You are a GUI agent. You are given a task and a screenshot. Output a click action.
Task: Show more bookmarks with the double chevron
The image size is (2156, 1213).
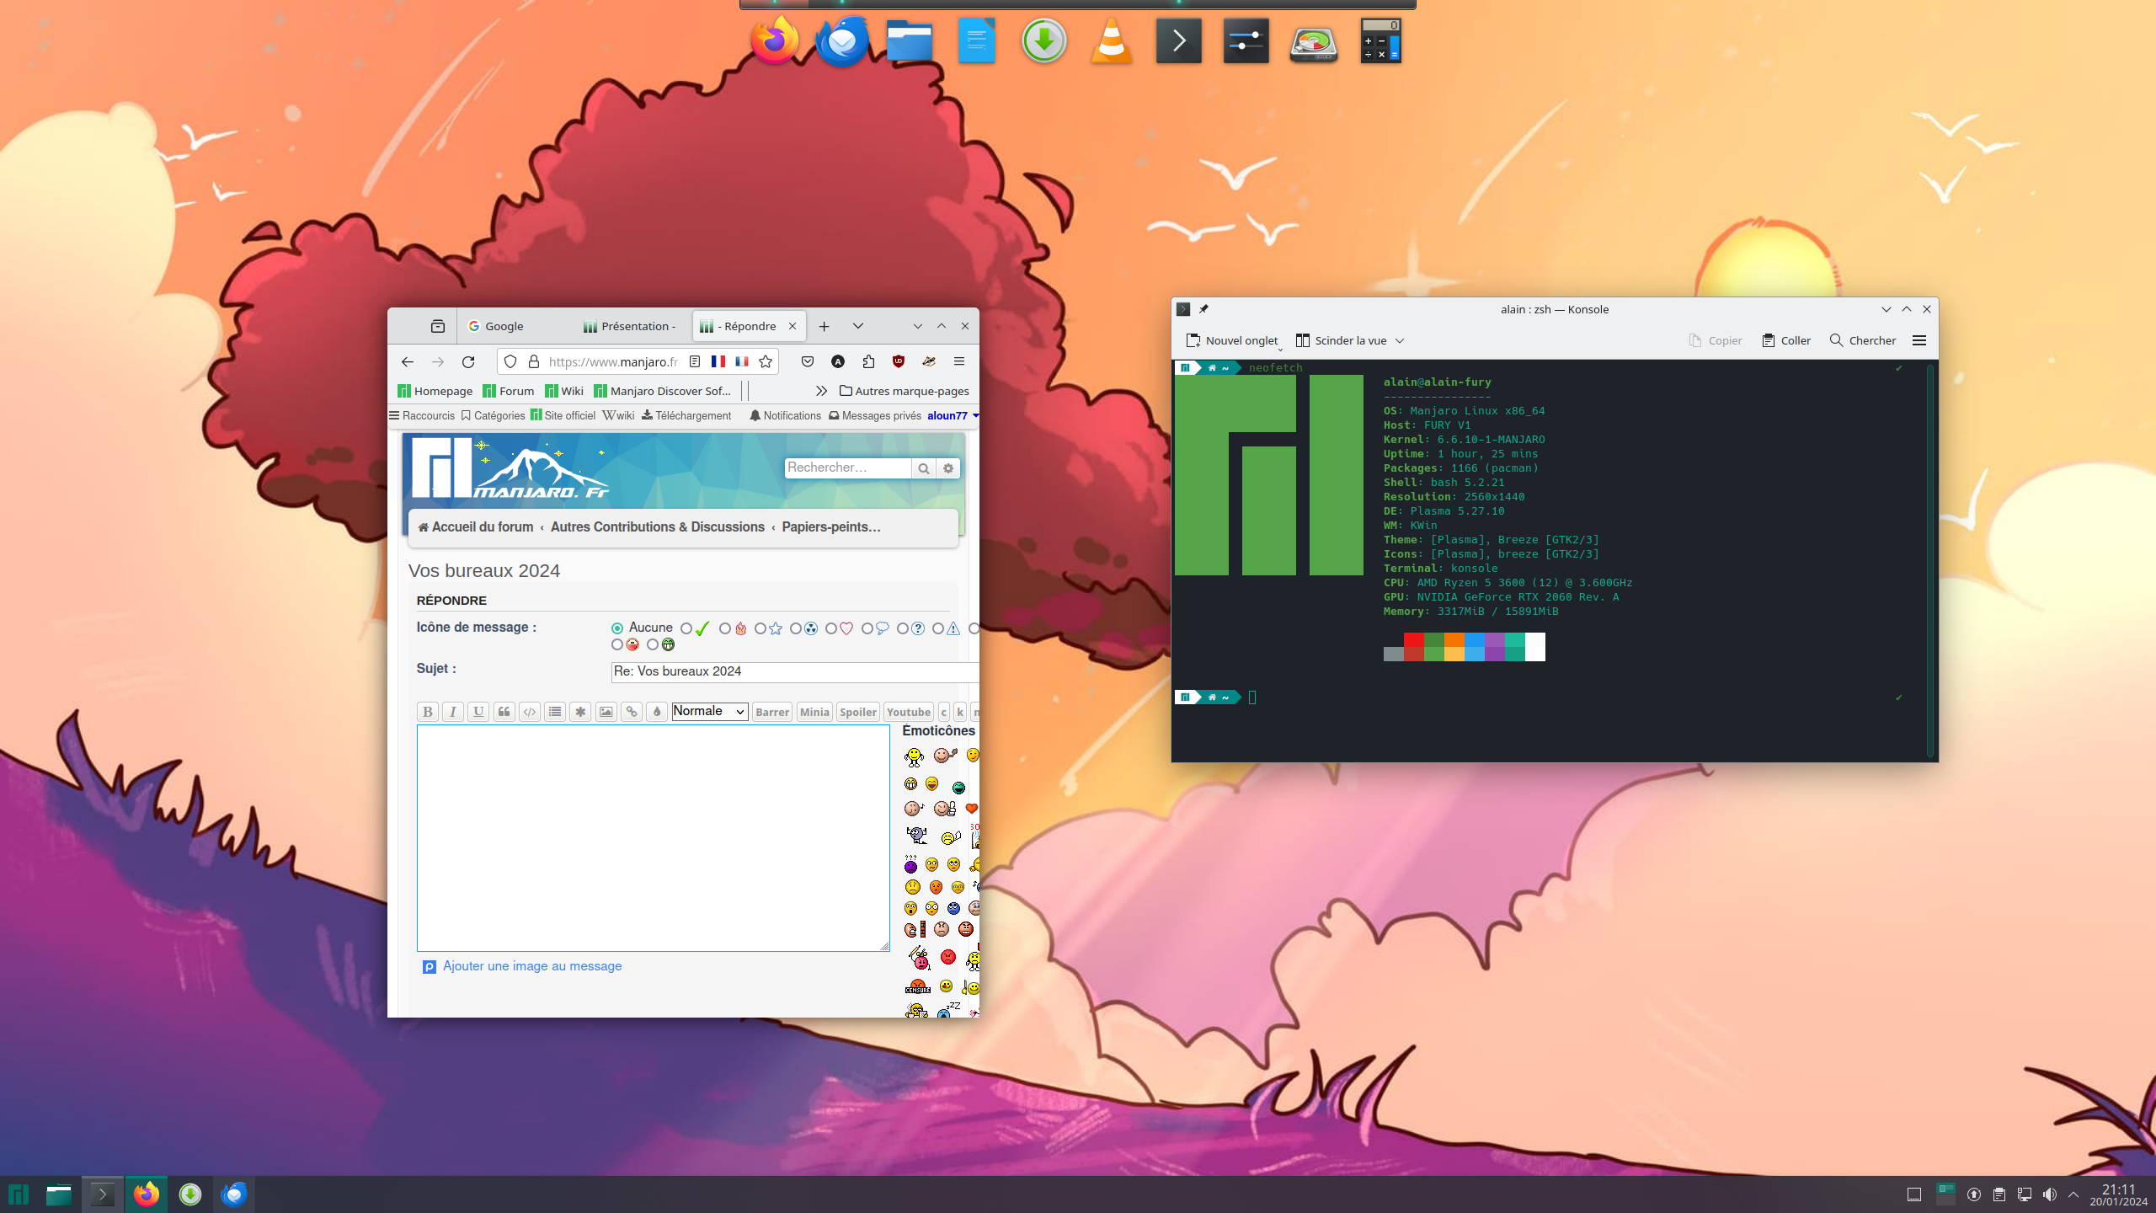[x=821, y=391]
